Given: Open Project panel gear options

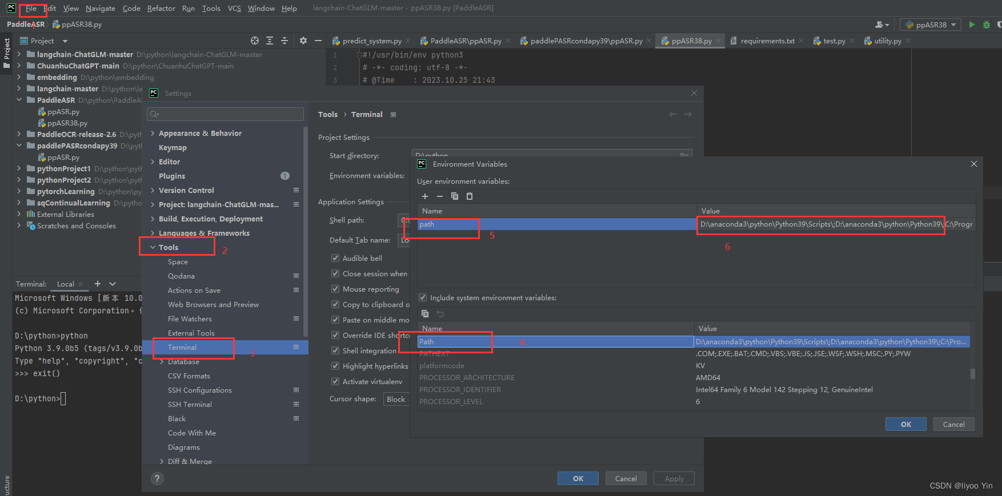Looking at the screenshot, I should point(303,41).
